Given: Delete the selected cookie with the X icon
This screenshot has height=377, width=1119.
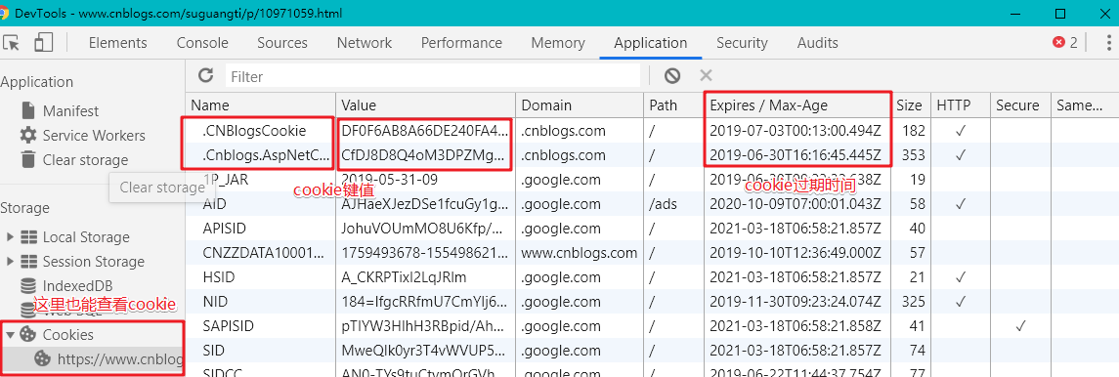Looking at the screenshot, I should tap(706, 75).
